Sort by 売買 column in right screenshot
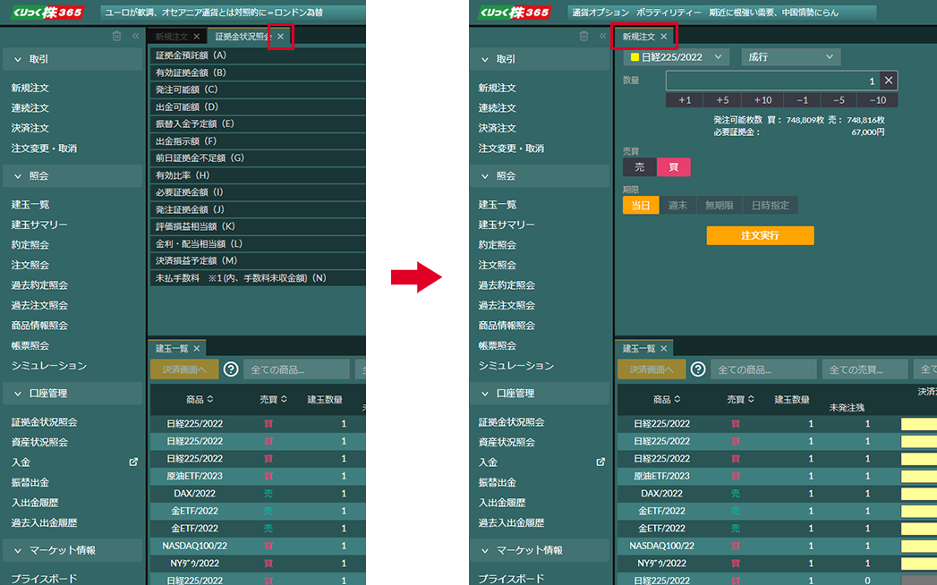 pos(740,399)
